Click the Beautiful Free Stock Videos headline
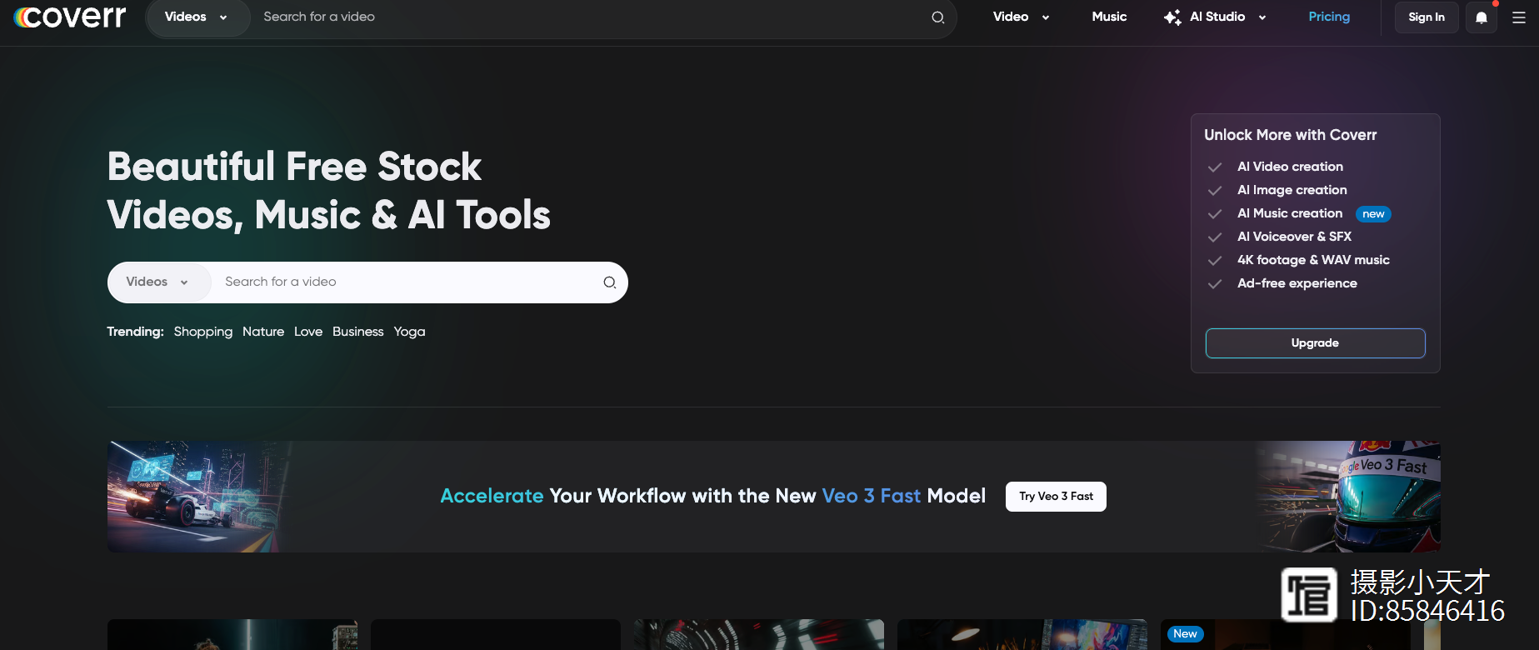This screenshot has height=650, width=1539. [x=328, y=191]
